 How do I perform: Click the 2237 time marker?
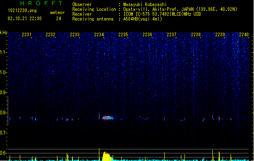pos(172,35)
